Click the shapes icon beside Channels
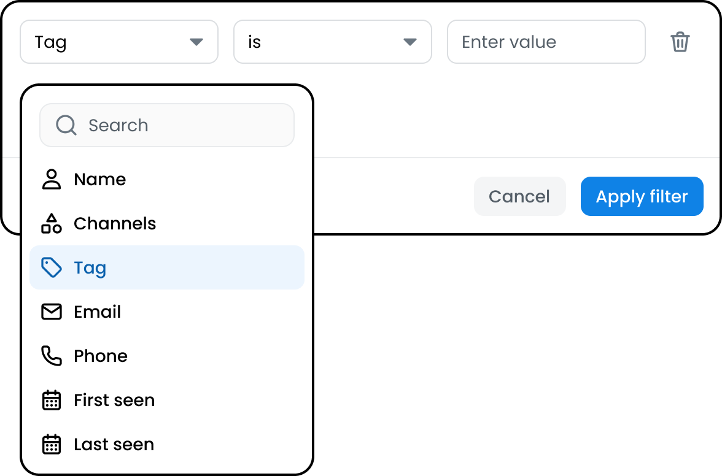Image resolution: width=722 pixels, height=476 pixels. pos(52,223)
